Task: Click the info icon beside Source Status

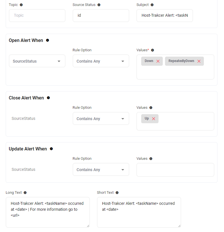Action: coord(99,5)
